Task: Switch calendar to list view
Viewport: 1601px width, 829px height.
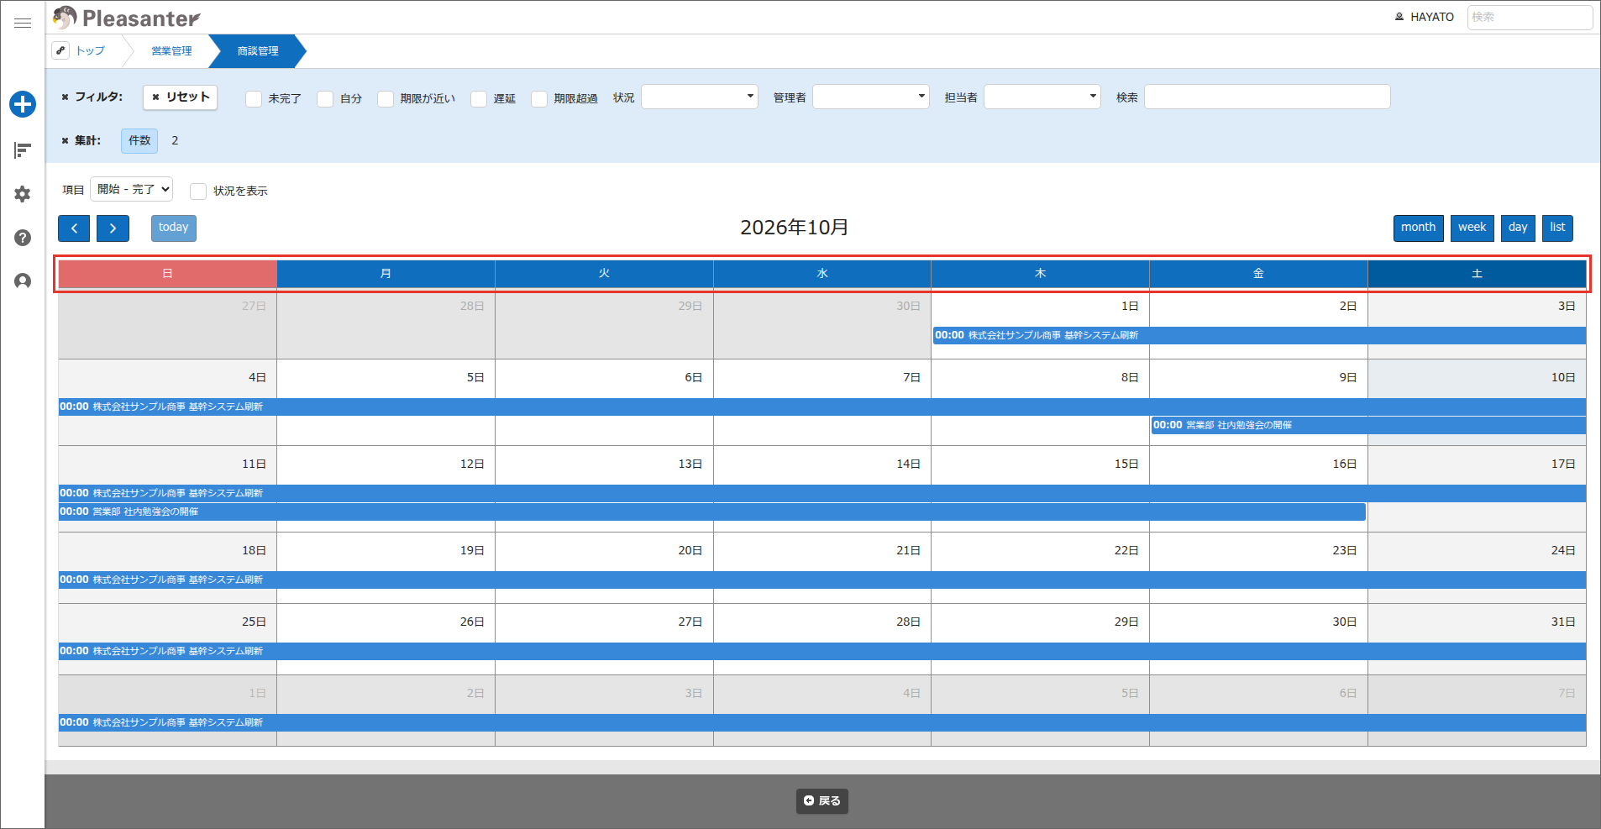Action: [1558, 228]
